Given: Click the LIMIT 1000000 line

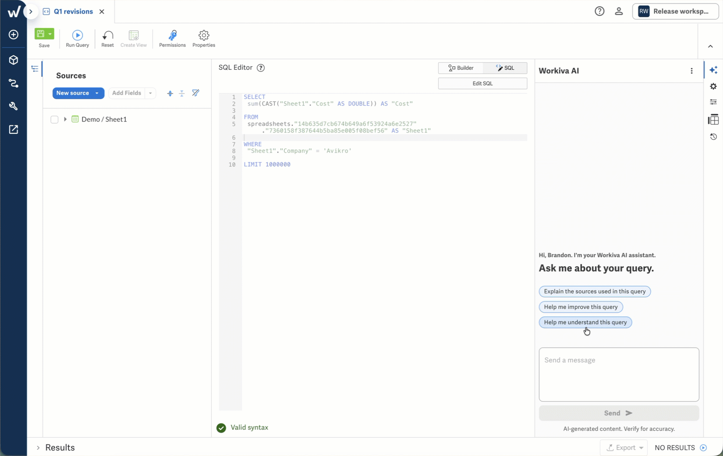Looking at the screenshot, I should 267,164.
